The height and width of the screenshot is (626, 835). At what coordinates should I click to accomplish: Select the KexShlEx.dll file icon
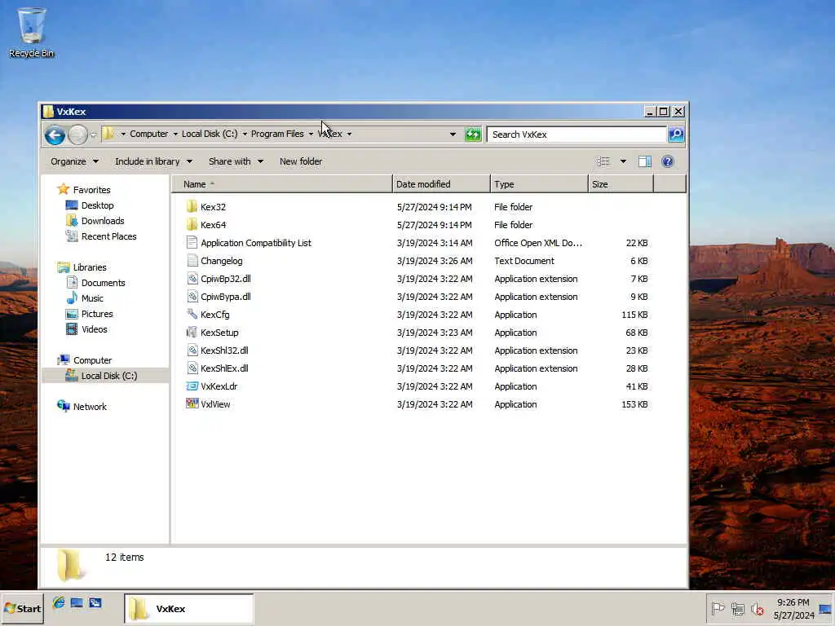[192, 368]
